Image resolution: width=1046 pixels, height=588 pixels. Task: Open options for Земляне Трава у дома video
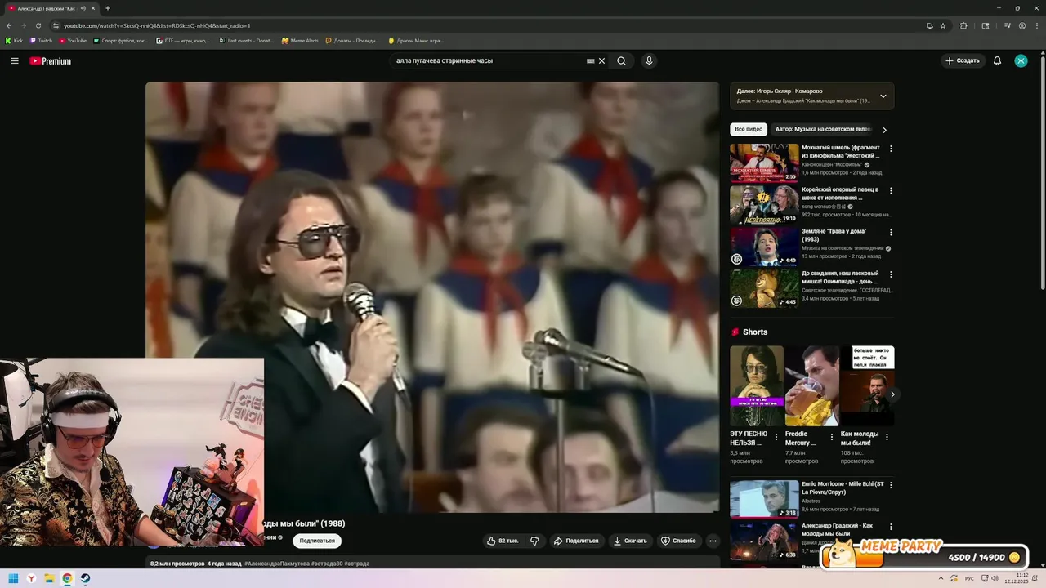[x=891, y=232]
